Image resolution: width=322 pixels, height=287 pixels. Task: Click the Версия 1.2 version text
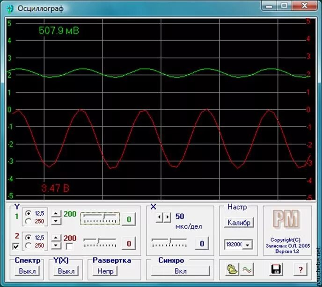287,252
